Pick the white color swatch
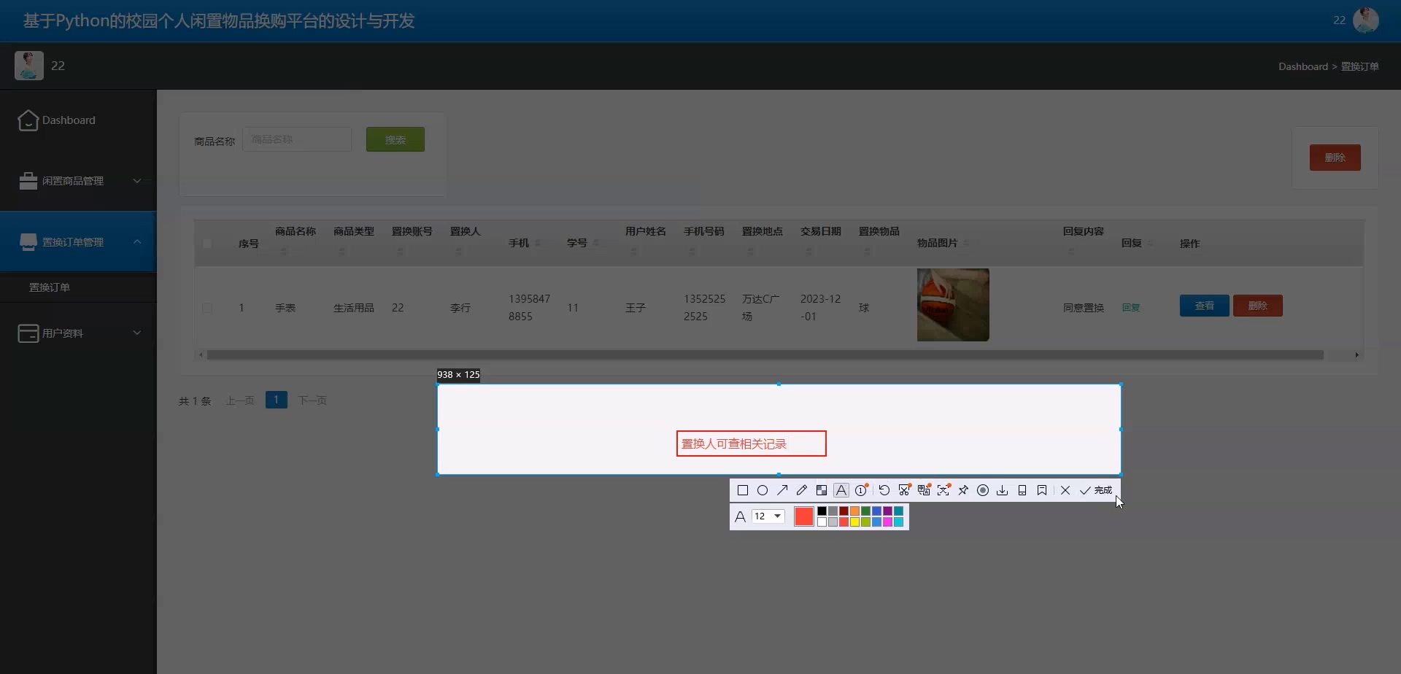Screen dimensions: 1401x674 click(x=822, y=522)
